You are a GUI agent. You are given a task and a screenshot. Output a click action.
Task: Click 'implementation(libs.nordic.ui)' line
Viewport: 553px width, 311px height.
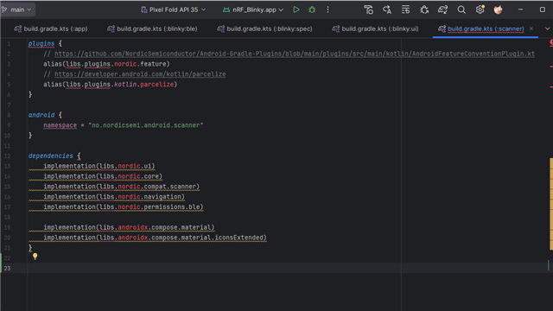99,166
